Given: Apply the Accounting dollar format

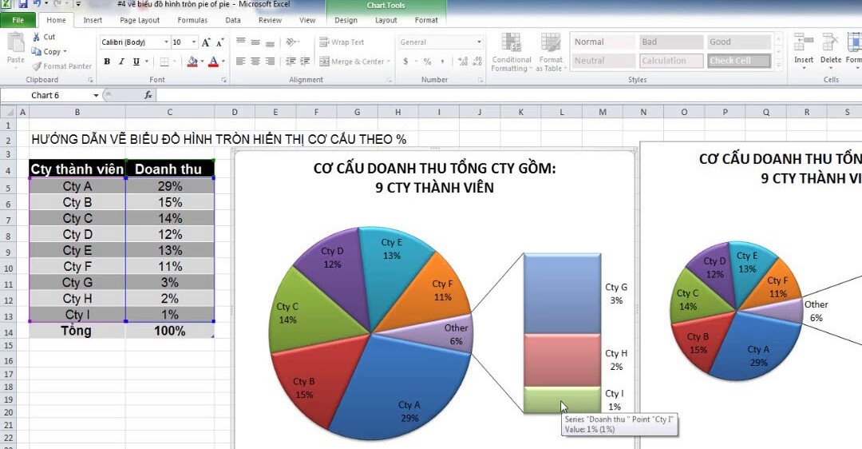Looking at the screenshot, I should [405, 62].
